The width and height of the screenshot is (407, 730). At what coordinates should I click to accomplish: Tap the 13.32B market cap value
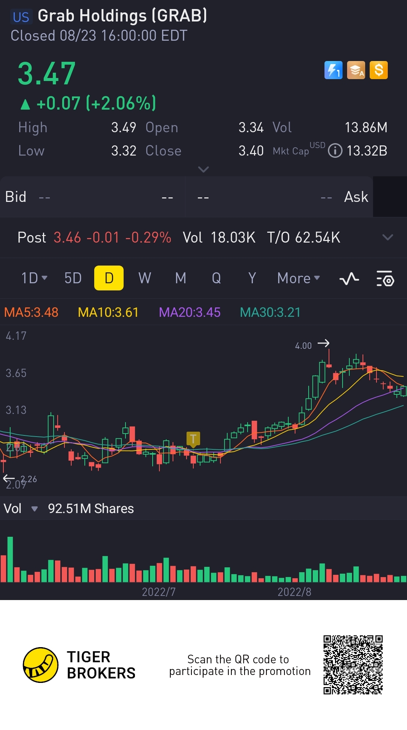367,151
